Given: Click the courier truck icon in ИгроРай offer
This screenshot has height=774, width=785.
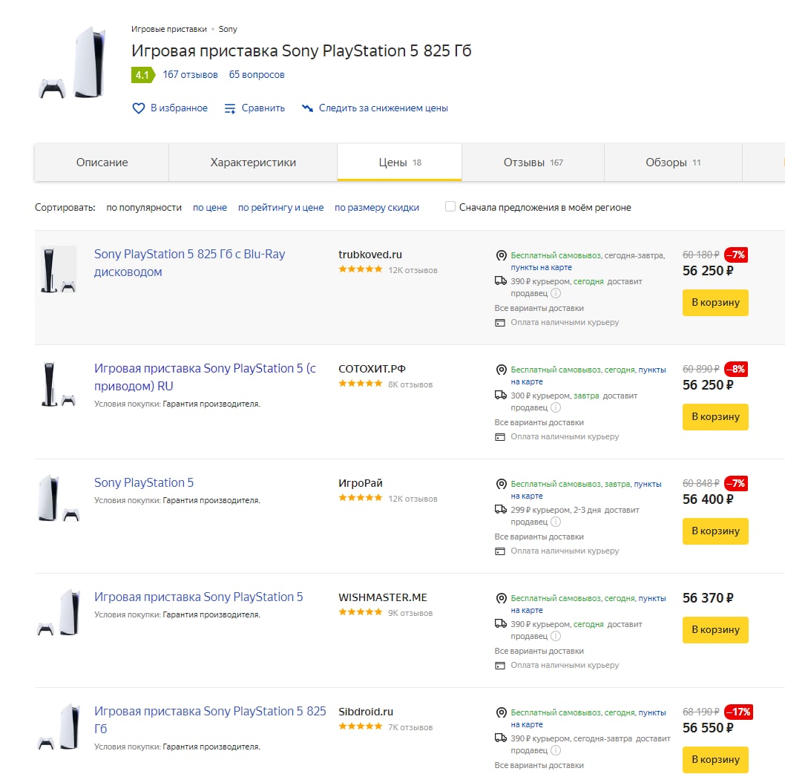Looking at the screenshot, I should click(501, 509).
